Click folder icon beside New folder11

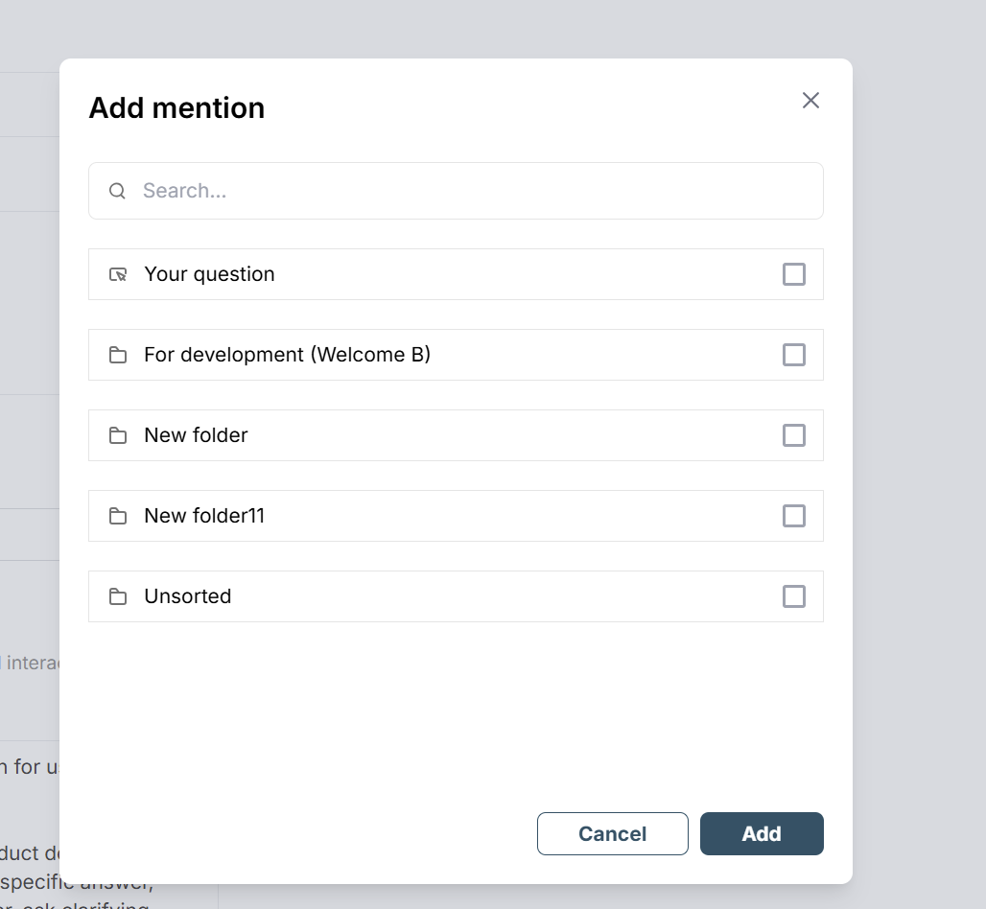(118, 516)
